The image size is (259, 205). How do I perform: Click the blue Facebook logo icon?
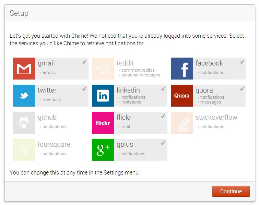click(182, 69)
